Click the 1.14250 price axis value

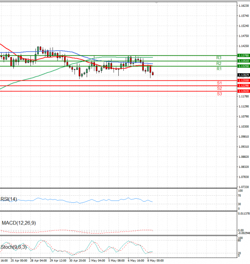pos(244,46)
